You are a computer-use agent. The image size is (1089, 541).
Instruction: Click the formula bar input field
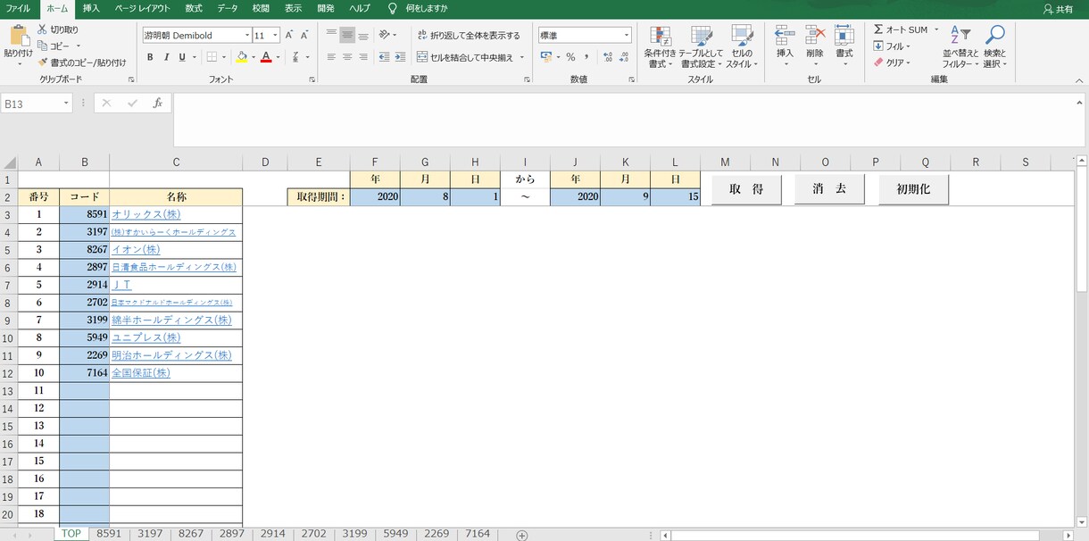[625, 119]
